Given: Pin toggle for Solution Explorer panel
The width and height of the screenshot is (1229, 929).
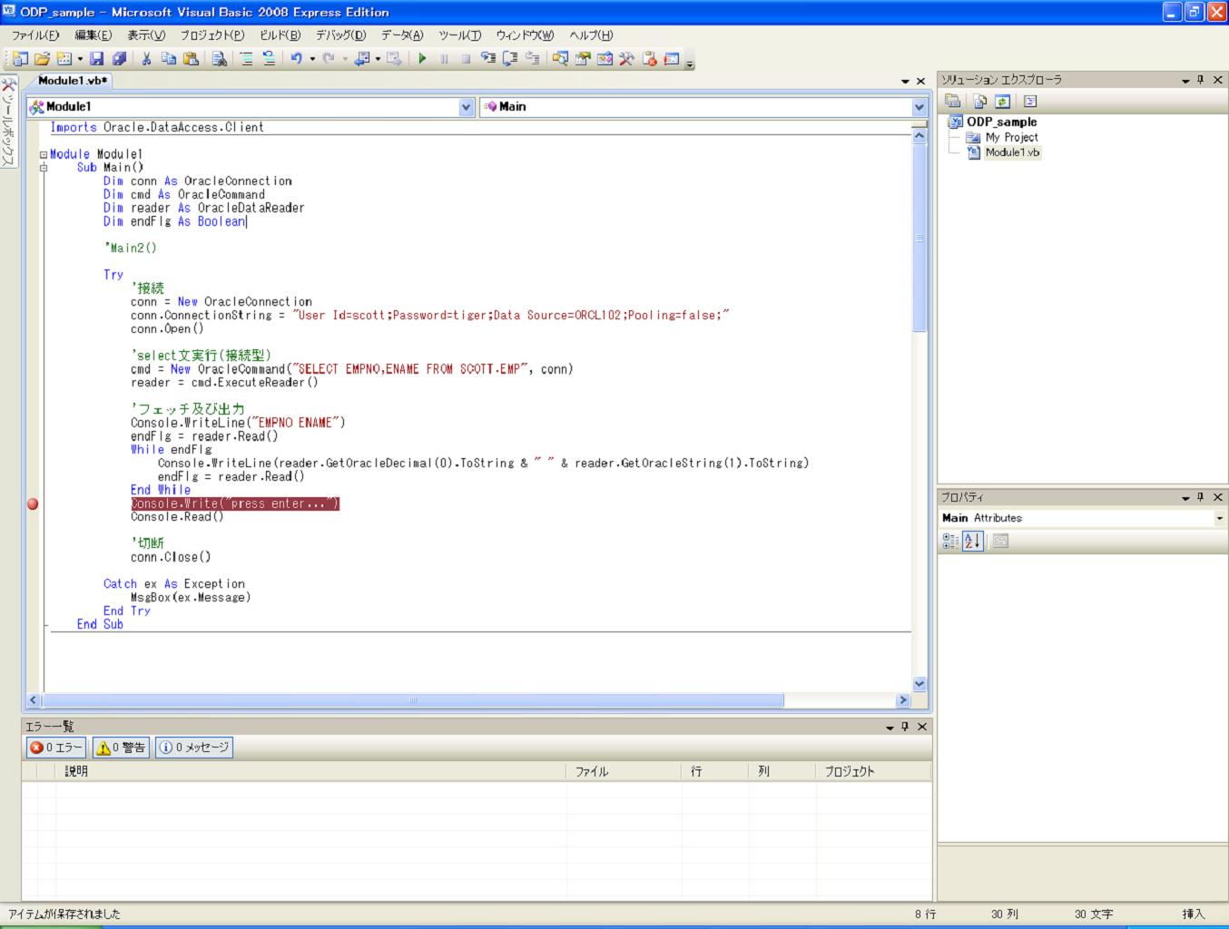Looking at the screenshot, I should point(1200,80).
